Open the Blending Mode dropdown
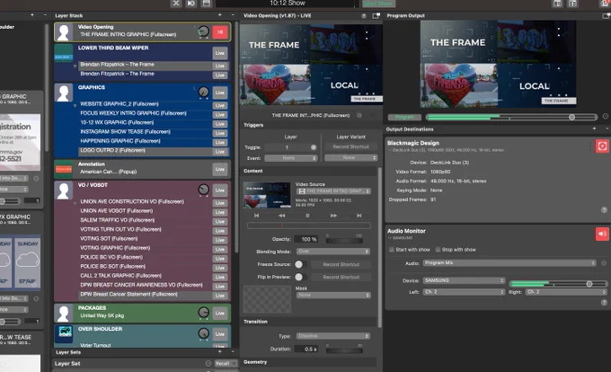The image size is (611, 372). pos(333,252)
